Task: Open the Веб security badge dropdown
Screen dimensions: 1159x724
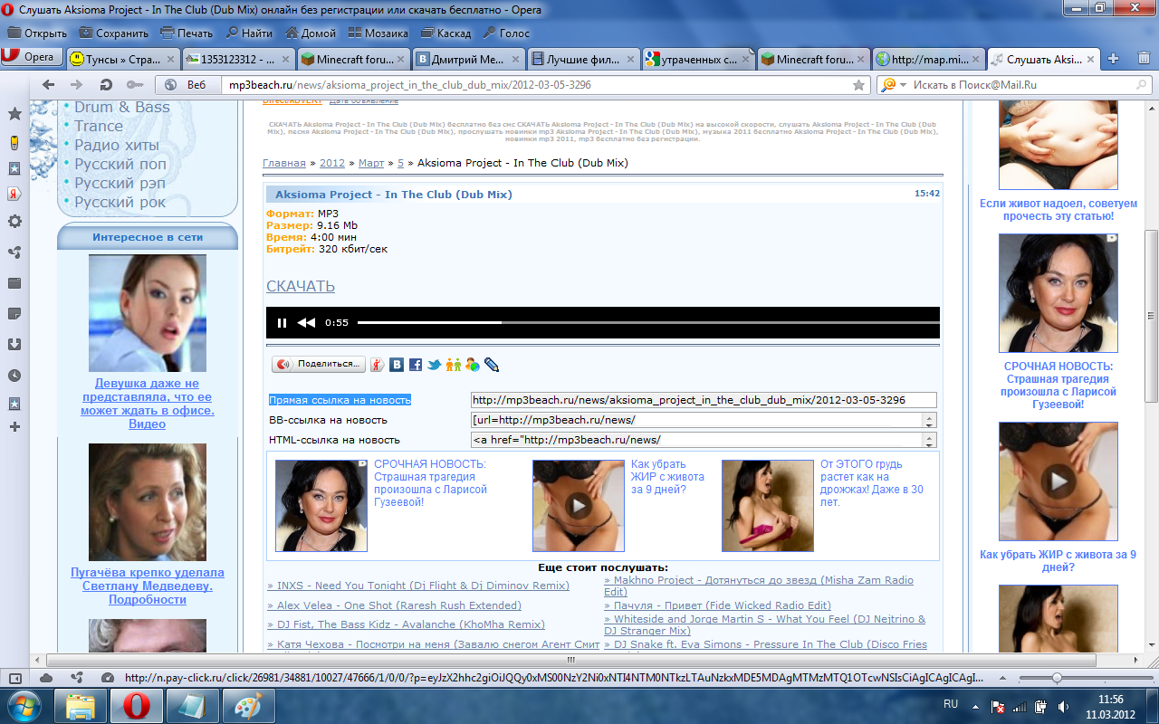Action: [x=188, y=85]
